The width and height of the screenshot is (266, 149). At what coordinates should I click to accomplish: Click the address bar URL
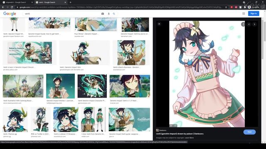121,7
